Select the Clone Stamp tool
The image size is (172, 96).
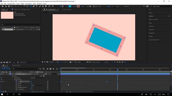43,6
